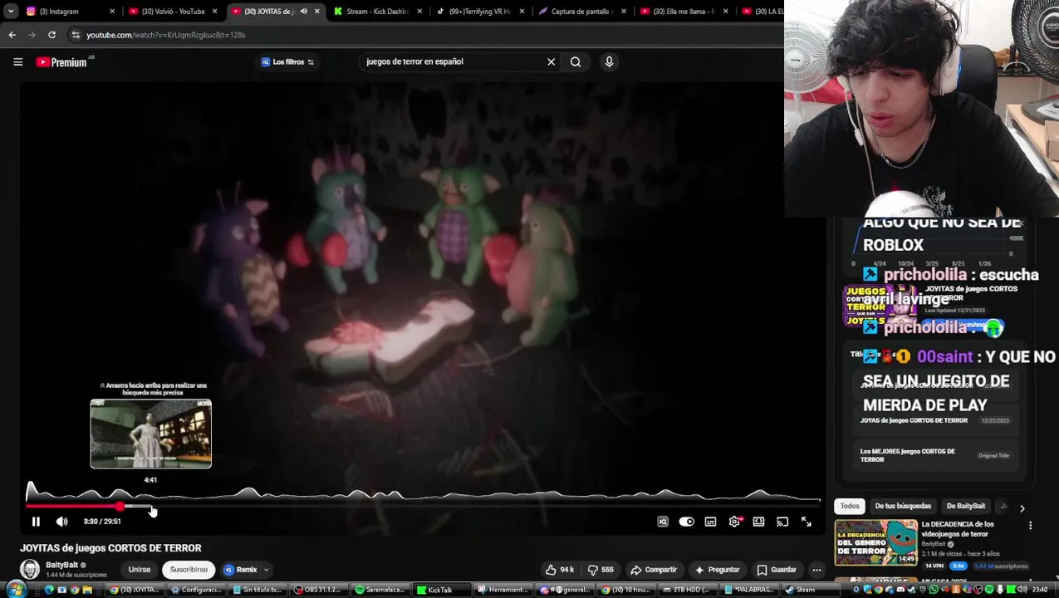The width and height of the screenshot is (1059, 598).
Task: Toggle the autoplay switch in the player
Action: point(686,522)
